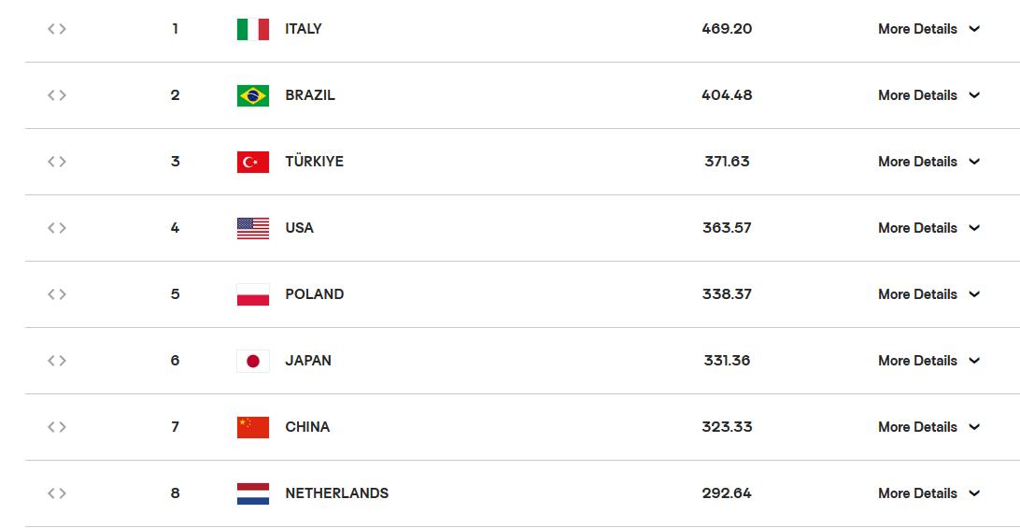This screenshot has width=1020, height=528.
Task: Expand More Details for Poland
Action: coord(928,295)
